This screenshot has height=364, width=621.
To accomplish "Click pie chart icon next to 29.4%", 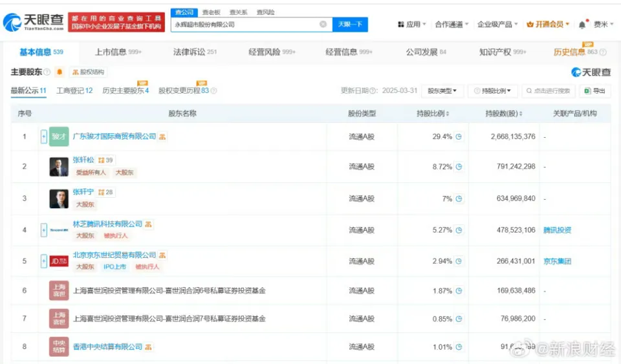I will point(459,136).
